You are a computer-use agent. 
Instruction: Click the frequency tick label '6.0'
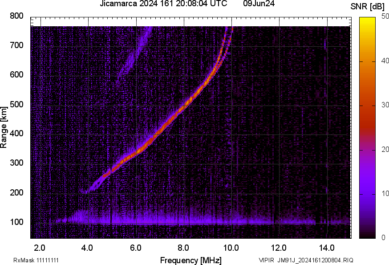click(x=135, y=248)
